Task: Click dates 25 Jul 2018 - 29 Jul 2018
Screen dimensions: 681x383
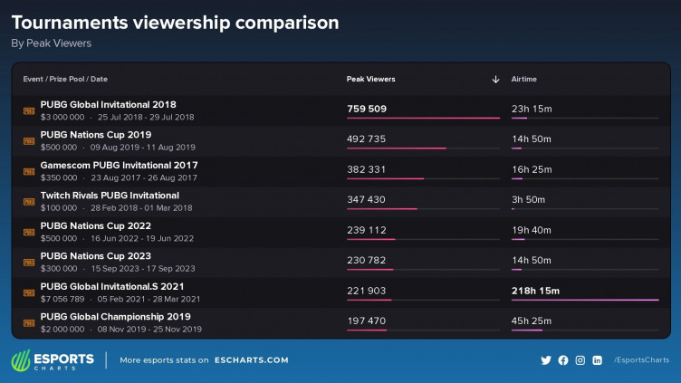Action: 146,117
